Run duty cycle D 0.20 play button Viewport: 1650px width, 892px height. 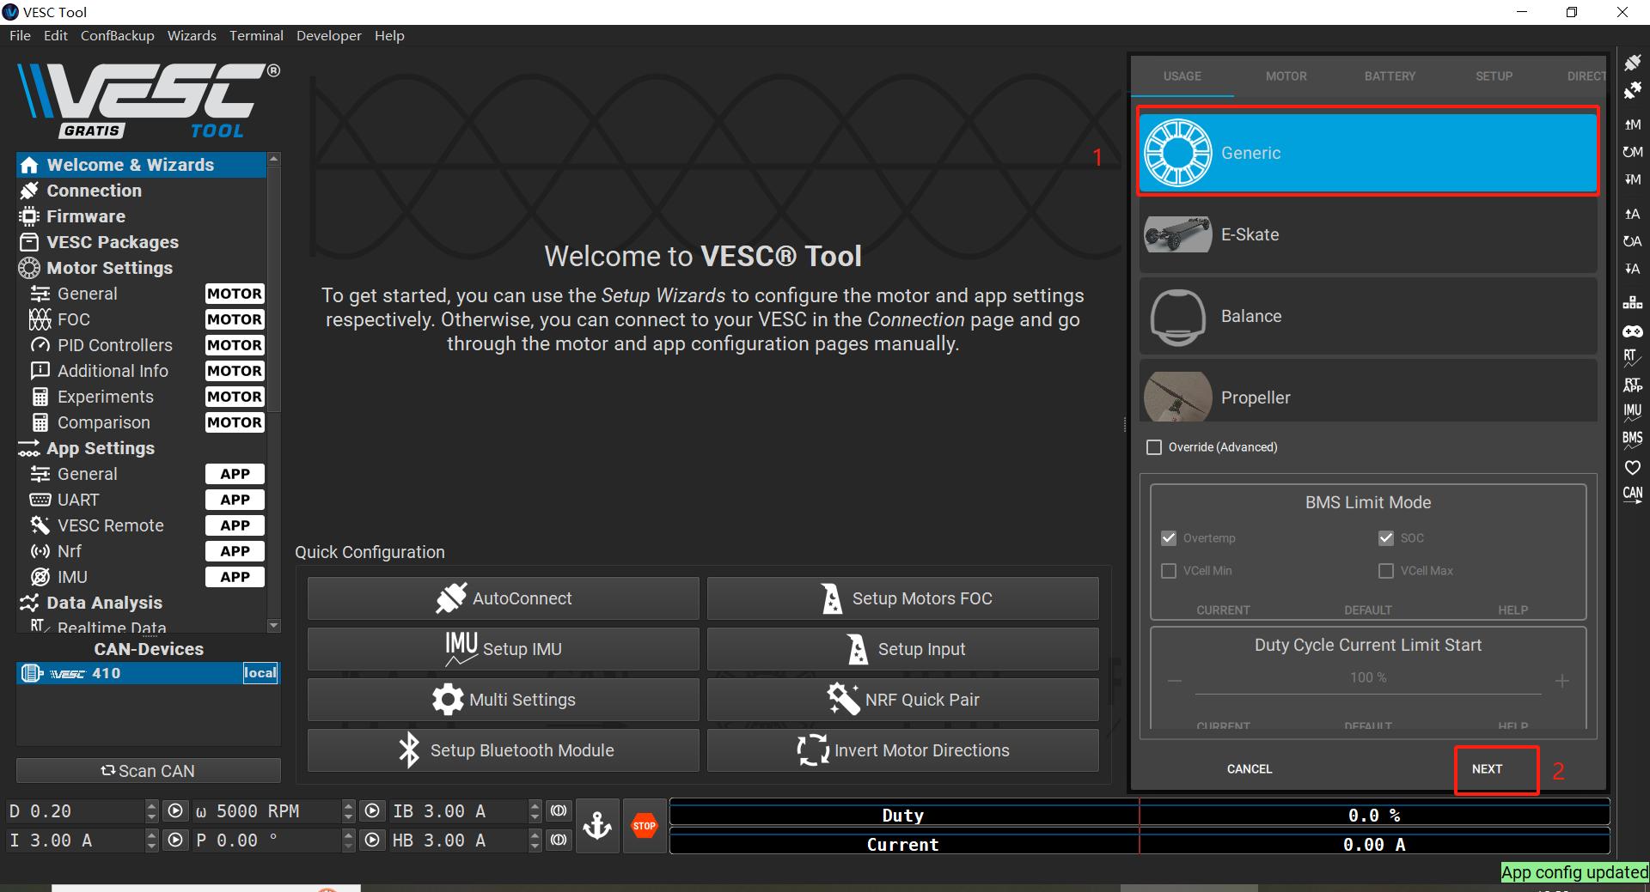175,810
